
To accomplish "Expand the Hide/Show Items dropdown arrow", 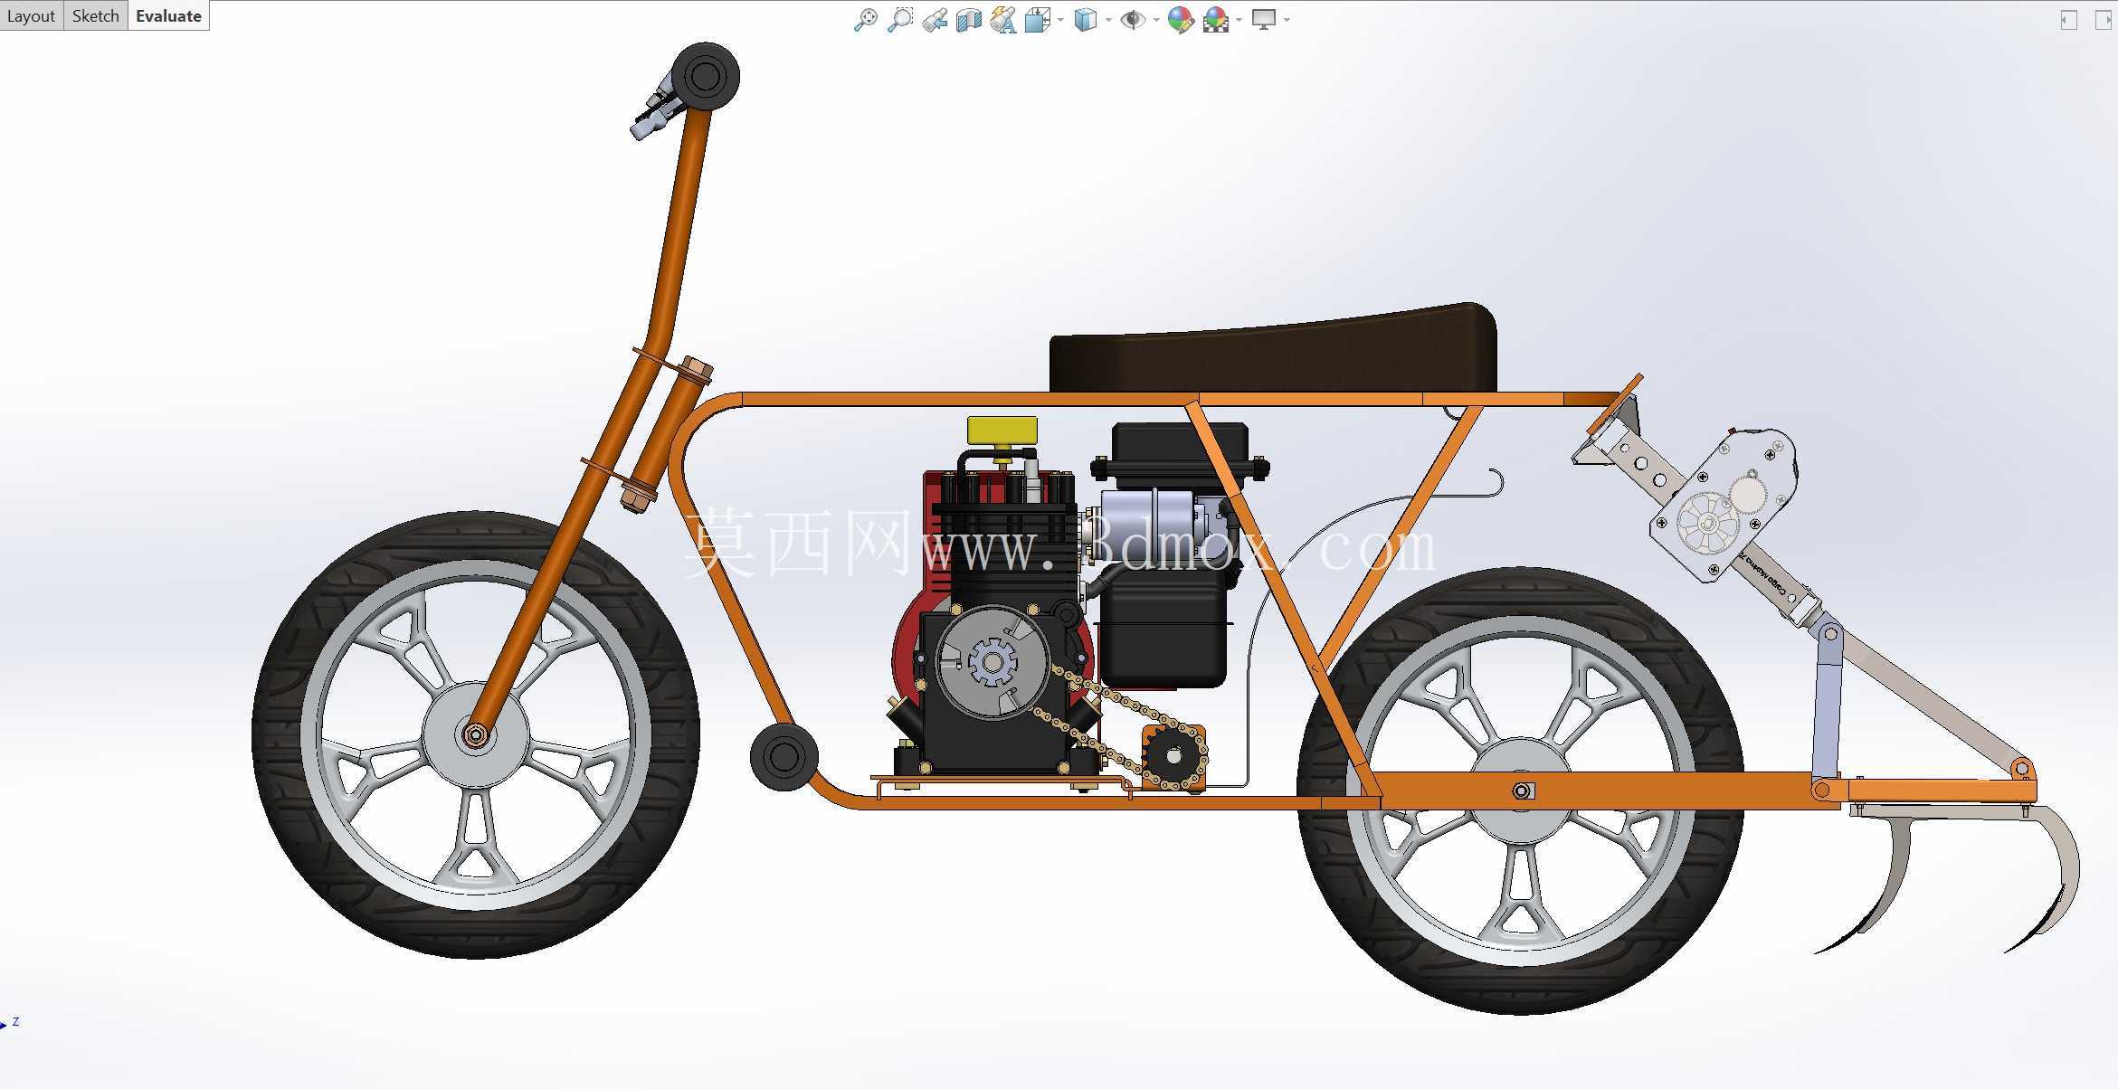I will click(1155, 20).
